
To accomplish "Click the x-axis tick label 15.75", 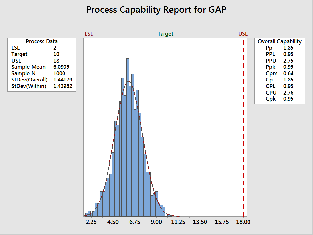I will (221, 222).
